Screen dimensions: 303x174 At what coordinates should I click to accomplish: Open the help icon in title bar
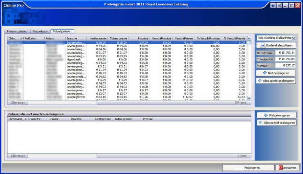(x=273, y=5)
